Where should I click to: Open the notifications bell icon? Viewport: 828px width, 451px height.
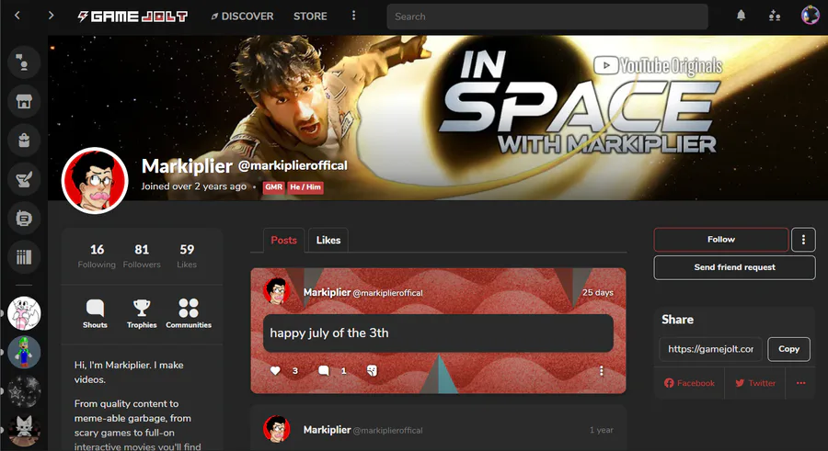[x=741, y=16]
